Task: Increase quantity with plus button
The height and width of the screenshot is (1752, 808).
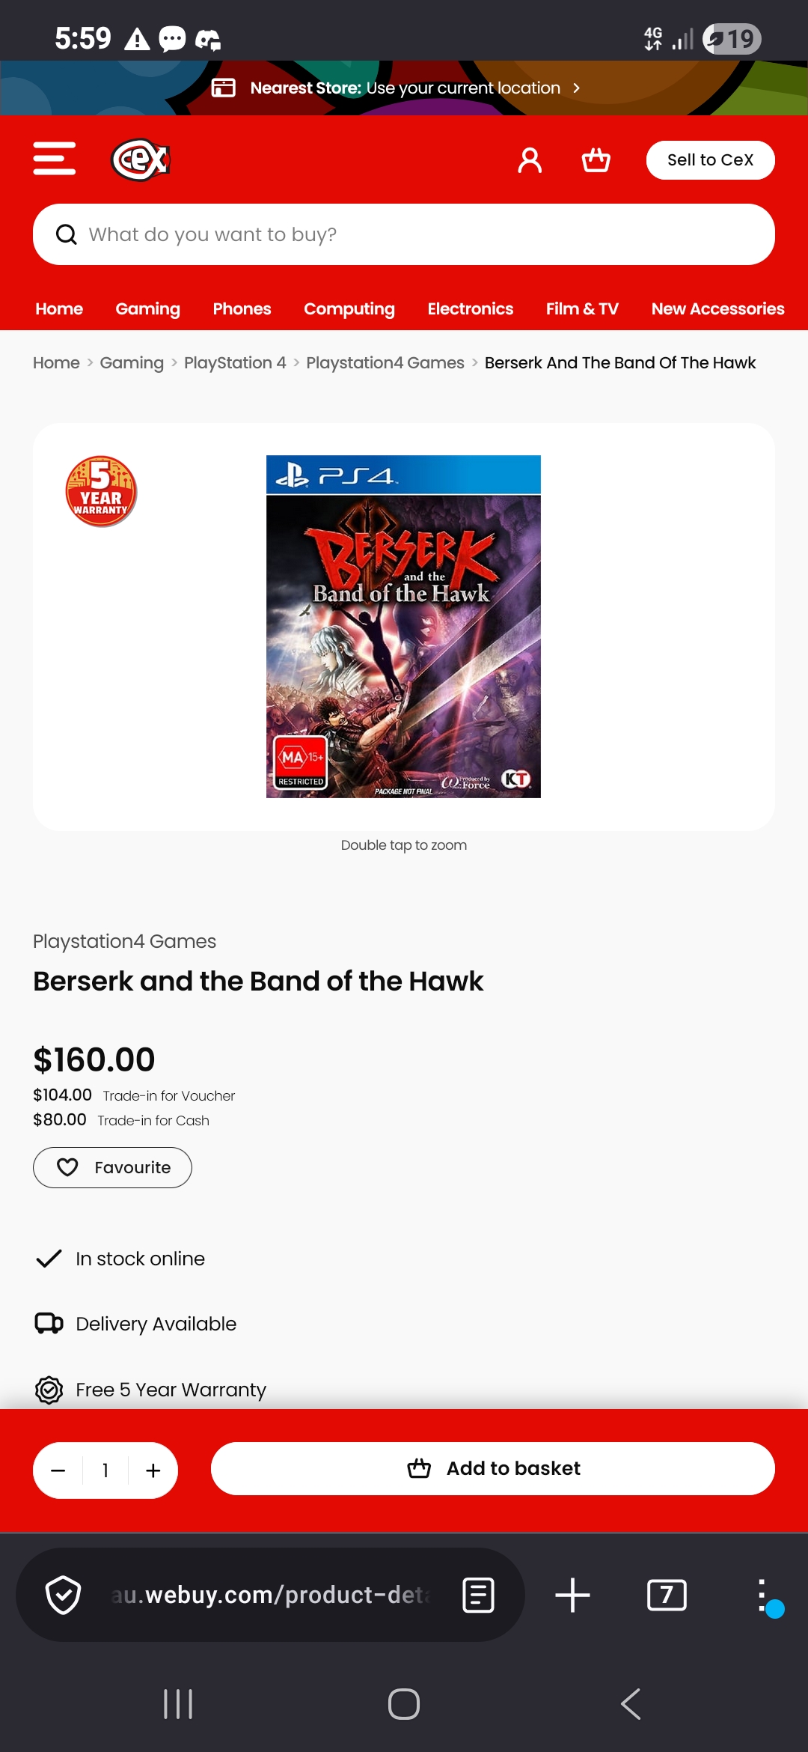Action: click(x=153, y=1470)
